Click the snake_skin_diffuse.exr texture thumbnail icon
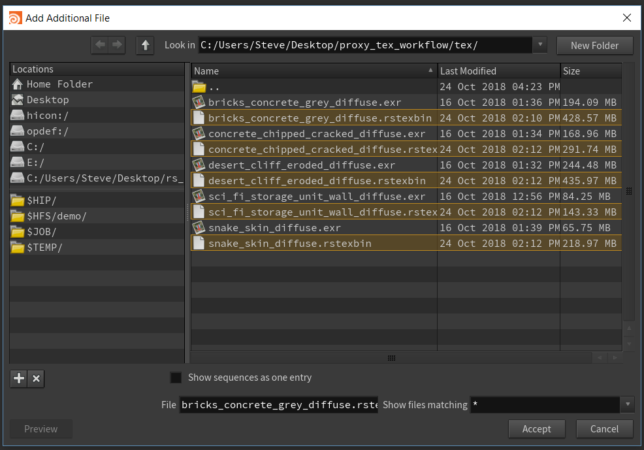 199,227
